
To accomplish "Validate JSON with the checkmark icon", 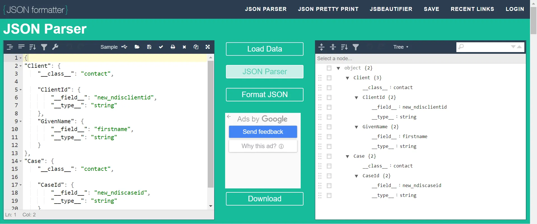I will pyautogui.click(x=161, y=47).
